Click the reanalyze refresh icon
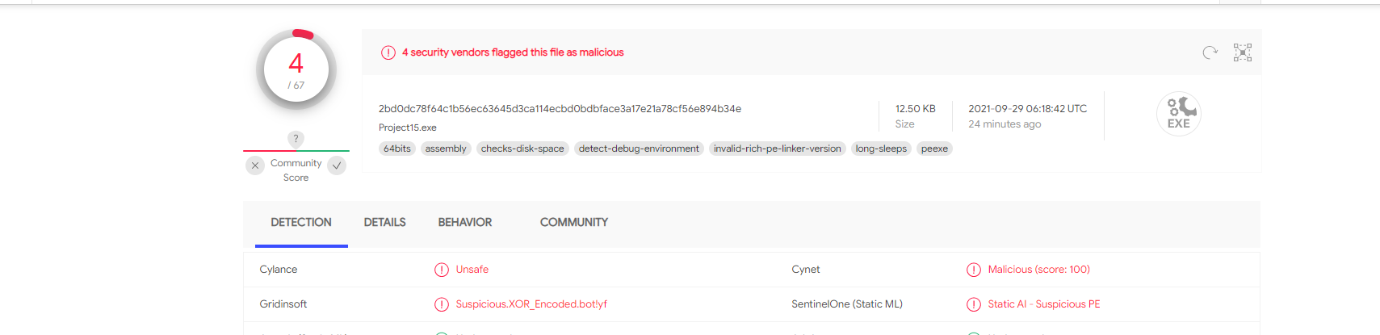 point(1209,52)
